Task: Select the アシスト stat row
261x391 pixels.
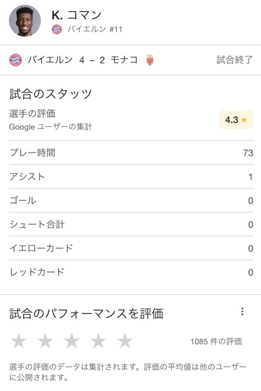Action: 131,176
